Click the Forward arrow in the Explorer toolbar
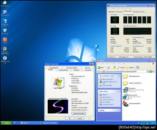Viewport: 157px width, 130px height. [x=109, y=68]
